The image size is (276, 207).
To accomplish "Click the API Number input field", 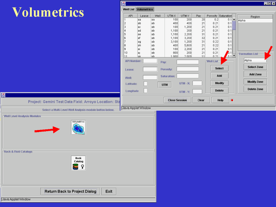I will [x=150, y=61].
